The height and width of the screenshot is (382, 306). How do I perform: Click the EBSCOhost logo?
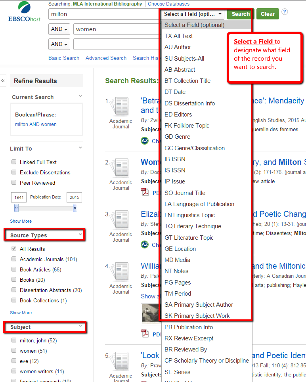coord(24,12)
